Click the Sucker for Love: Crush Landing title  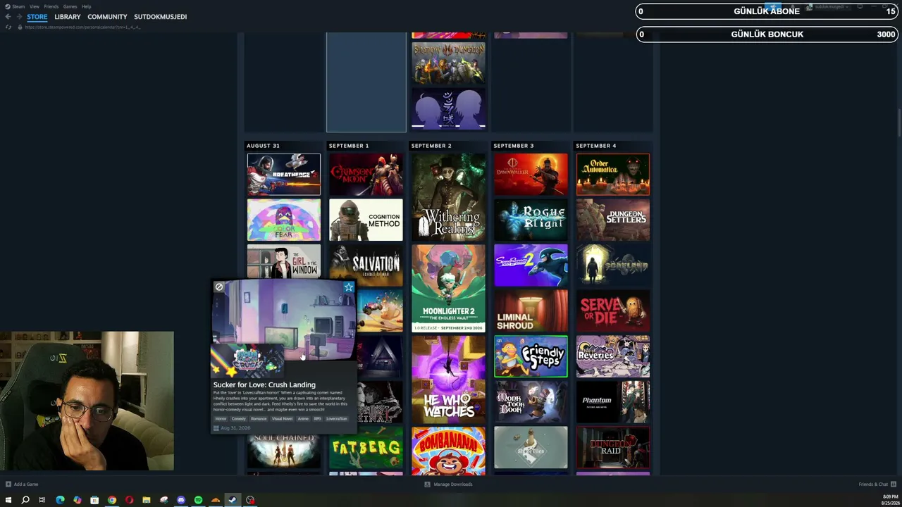pos(264,385)
